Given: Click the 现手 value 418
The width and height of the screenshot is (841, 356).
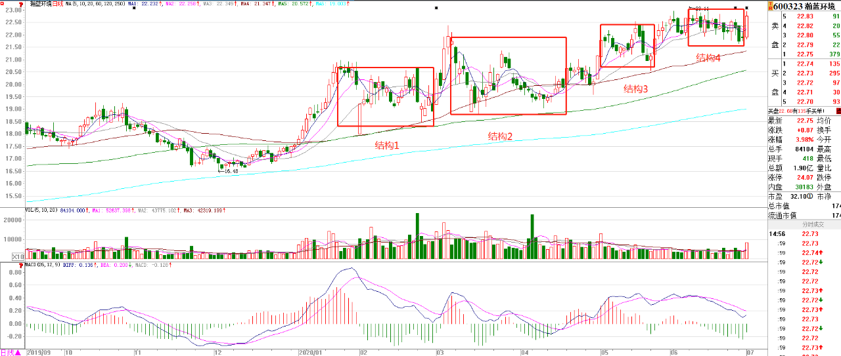Looking at the screenshot, I should tap(807, 158).
